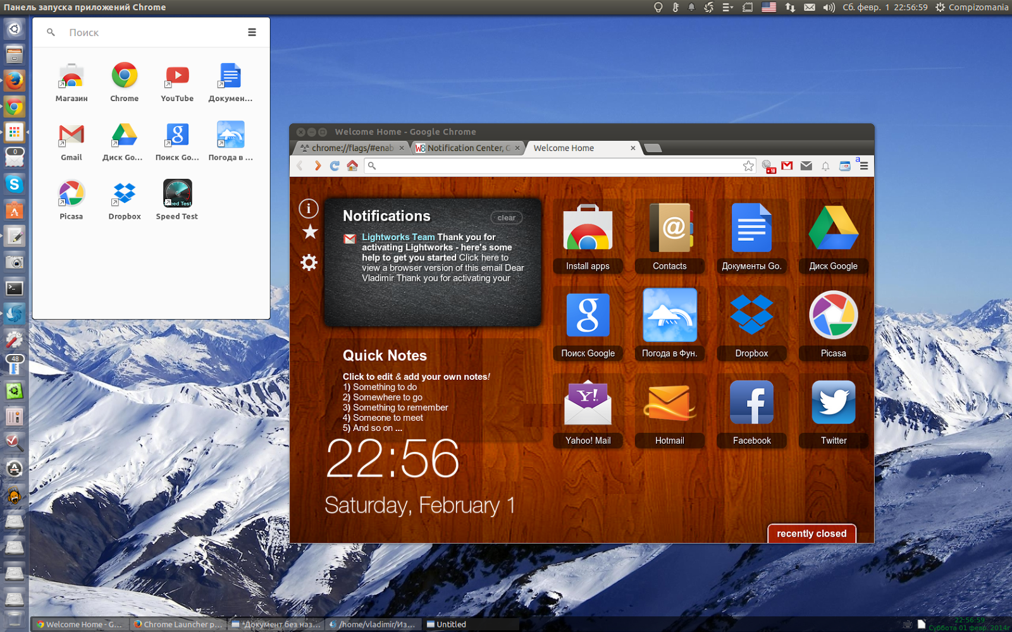
Task: Open the Terminal from the Unity launcher
Action: 15,288
